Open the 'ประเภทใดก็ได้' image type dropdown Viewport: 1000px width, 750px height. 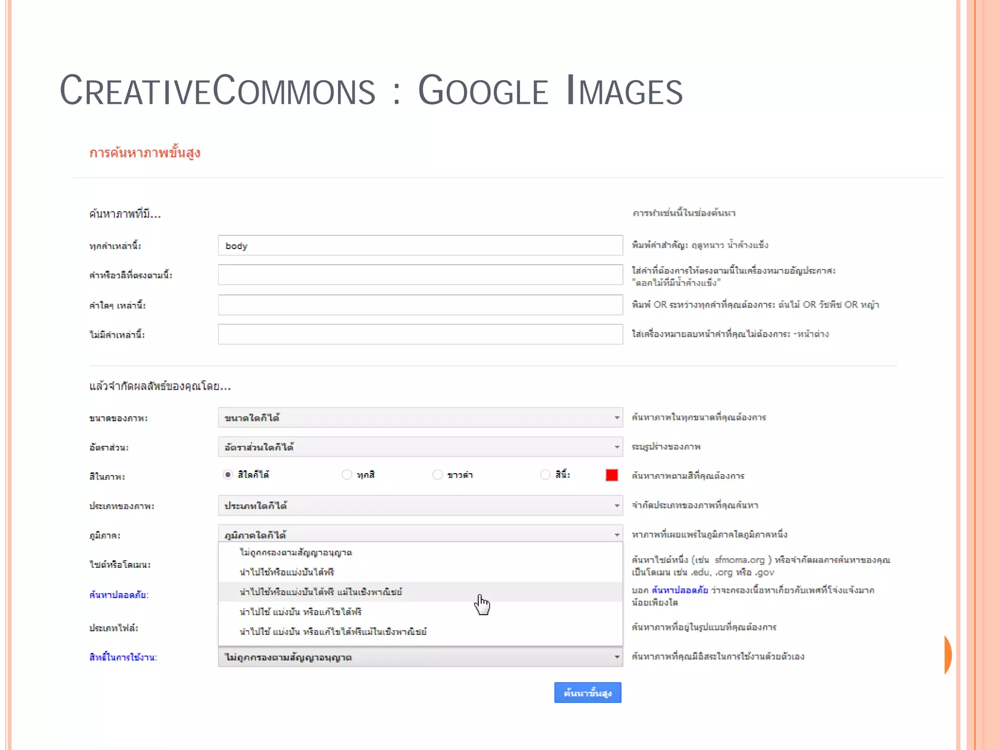(x=420, y=505)
